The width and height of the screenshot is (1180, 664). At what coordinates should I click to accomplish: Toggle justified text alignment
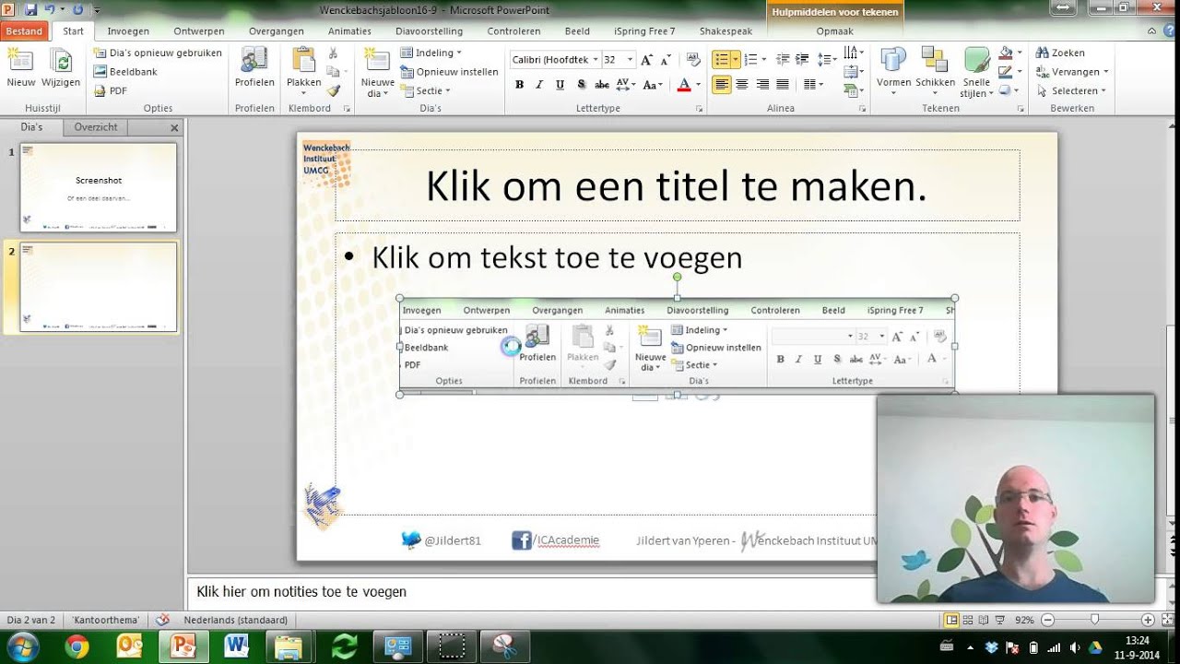click(x=783, y=84)
